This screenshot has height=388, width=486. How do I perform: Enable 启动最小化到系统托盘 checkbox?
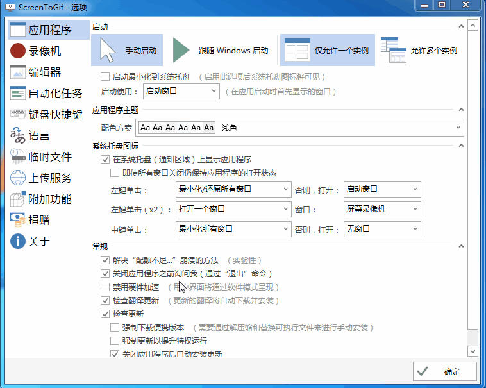(x=105, y=76)
